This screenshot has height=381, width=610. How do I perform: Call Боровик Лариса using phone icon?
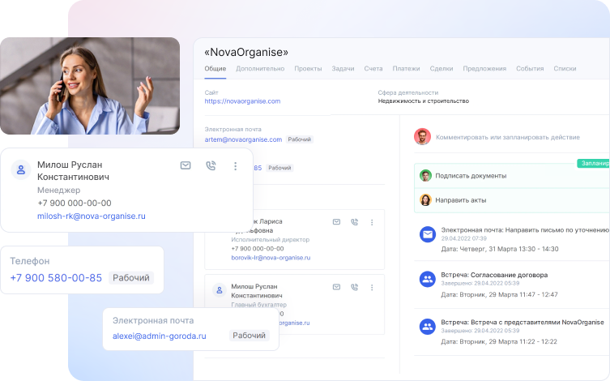click(354, 221)
